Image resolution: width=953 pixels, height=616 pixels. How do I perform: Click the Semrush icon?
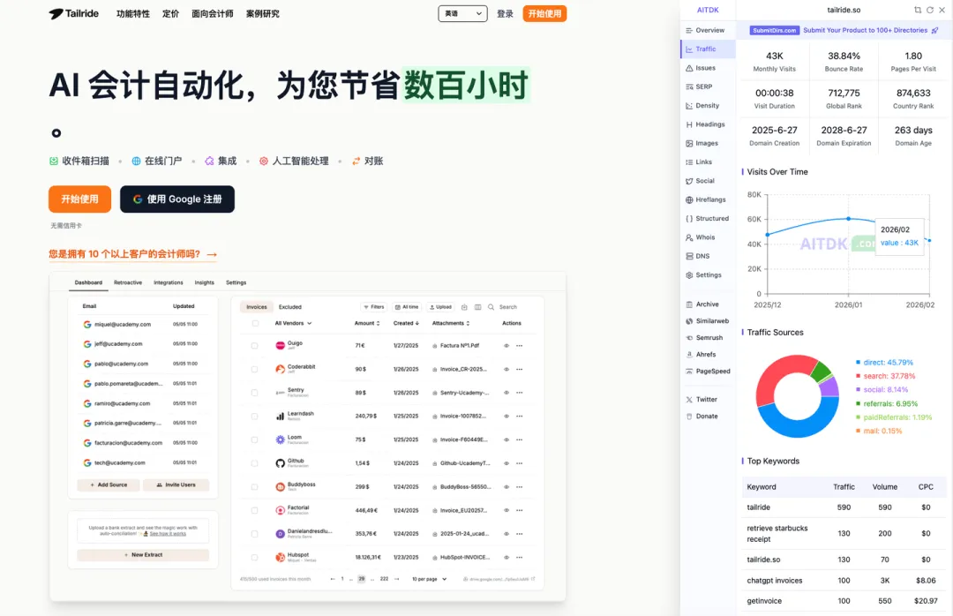pyautogui.click(x=689, y=337)
